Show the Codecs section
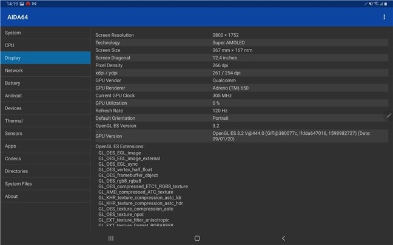The image size is (393, 245). pos(45,158)
